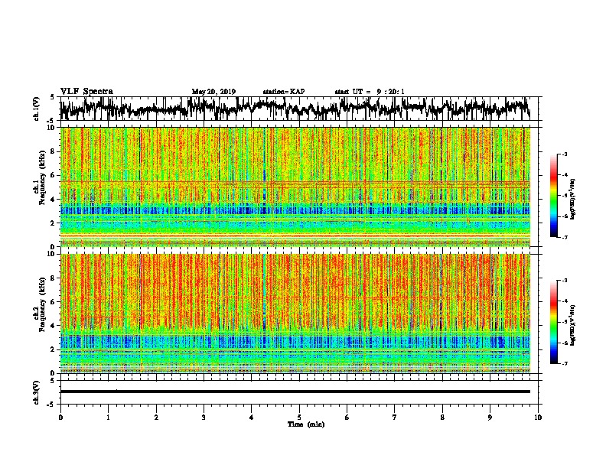This screenshot has height=468, width=606.
Task: Click the ch.2 color scale bar
Action: (553, 322)
